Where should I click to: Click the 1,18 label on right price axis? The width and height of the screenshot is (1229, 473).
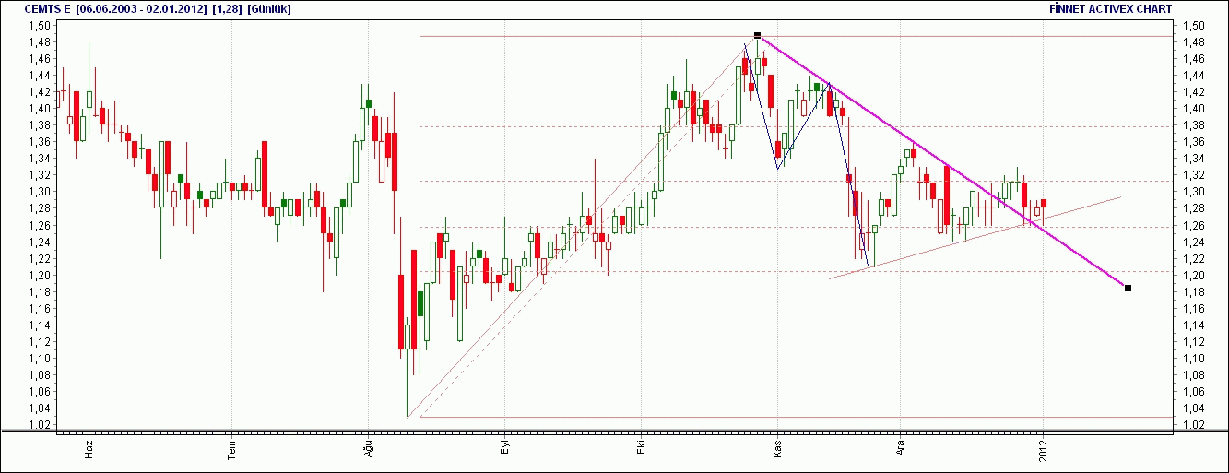[x=1193, y=292]
